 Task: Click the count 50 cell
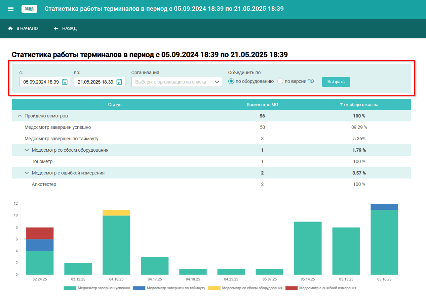click(x=262, y=127)
